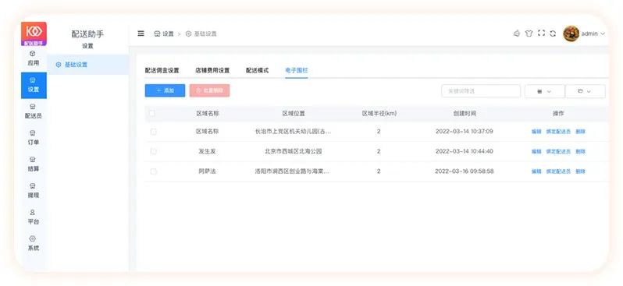Click the 基础设置 breadcrumb
This screenshot has height=286, width=623.
[x=201, y=34]
